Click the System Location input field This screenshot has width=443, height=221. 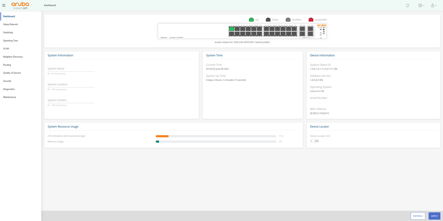(x=71, y=84)
